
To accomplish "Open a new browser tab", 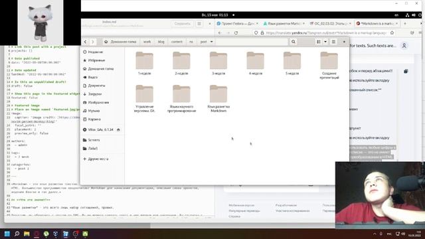I will [x=405, y=24].
